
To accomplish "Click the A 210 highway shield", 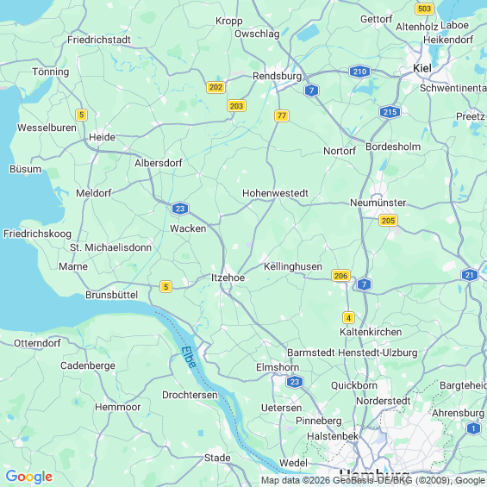I will pos(359,72).
